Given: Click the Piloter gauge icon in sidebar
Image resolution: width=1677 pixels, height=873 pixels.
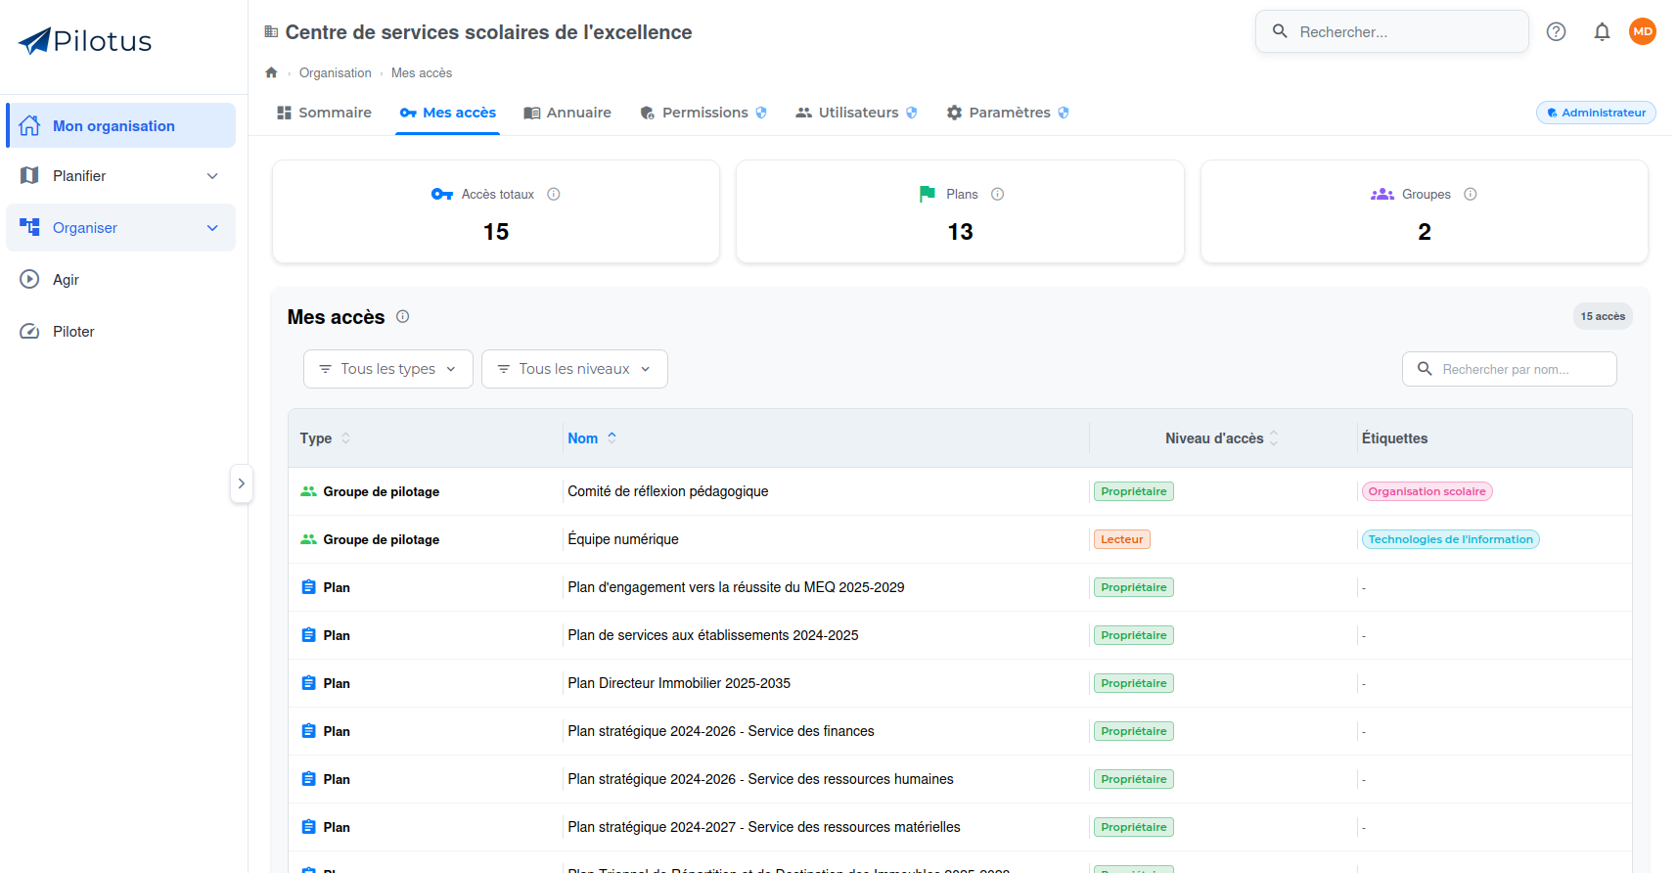Looking at the screenshot, I should coord(29,331).
